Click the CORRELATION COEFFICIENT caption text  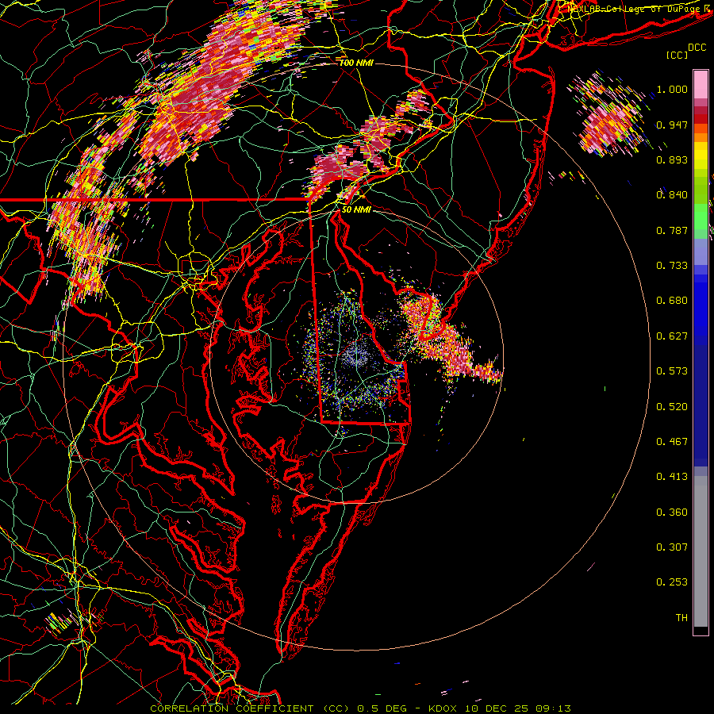(232, 708)
